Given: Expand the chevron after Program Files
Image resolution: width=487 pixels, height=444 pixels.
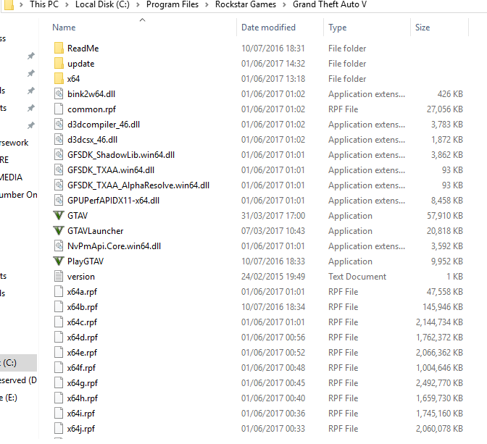Looking at the screenshot, I should point(207,4).
